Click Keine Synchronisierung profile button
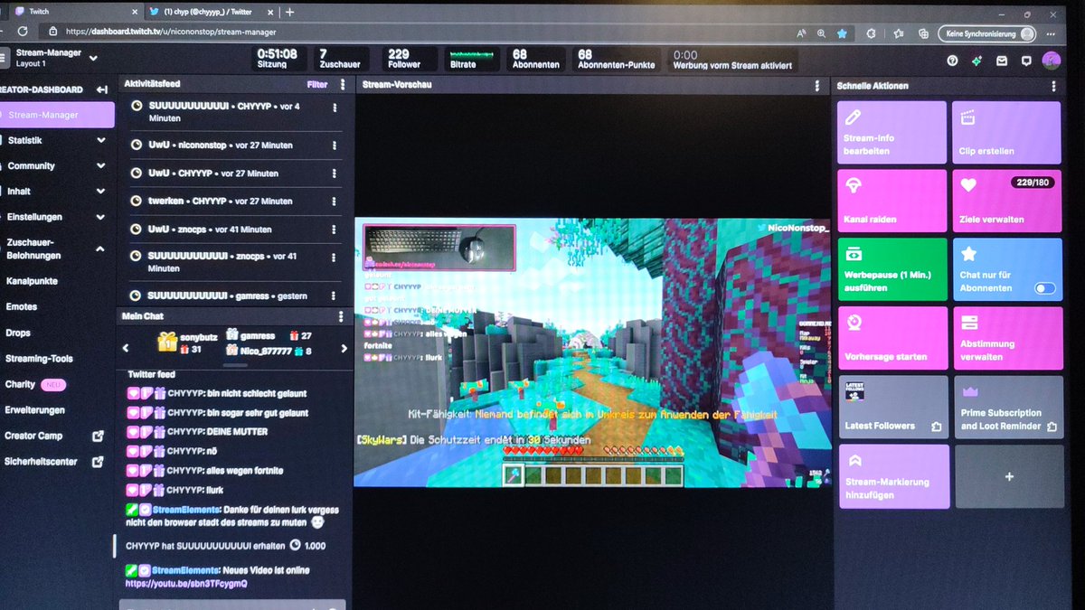1085x610 pixels. click(987, 33)
